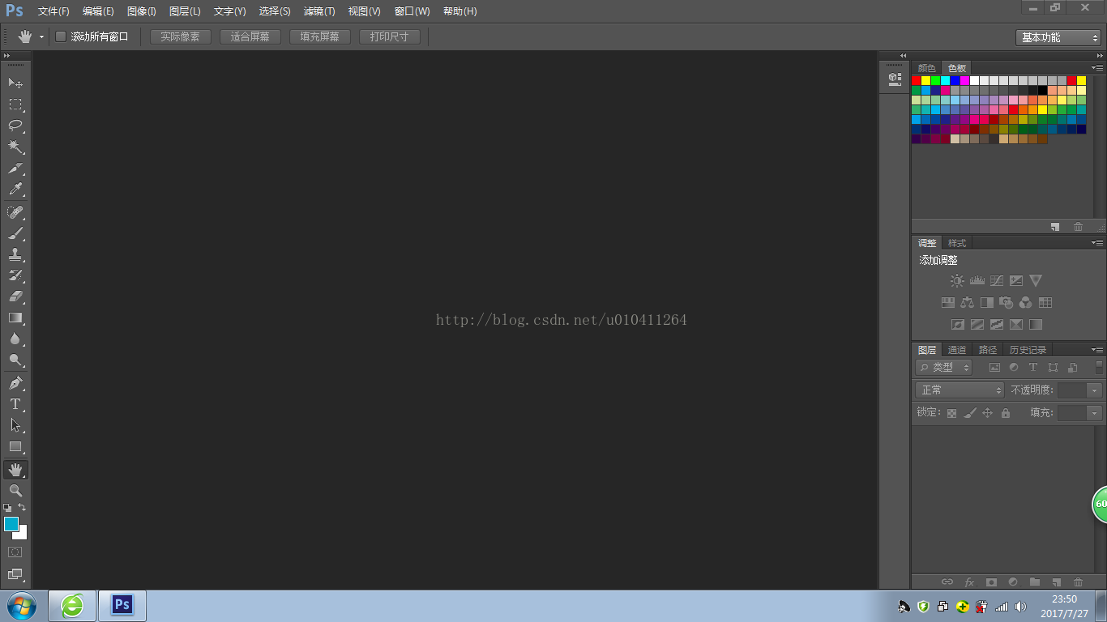Select the Gradient tool
The width and height of the screenshot is (1107, 622).
[x=15, y=317]
